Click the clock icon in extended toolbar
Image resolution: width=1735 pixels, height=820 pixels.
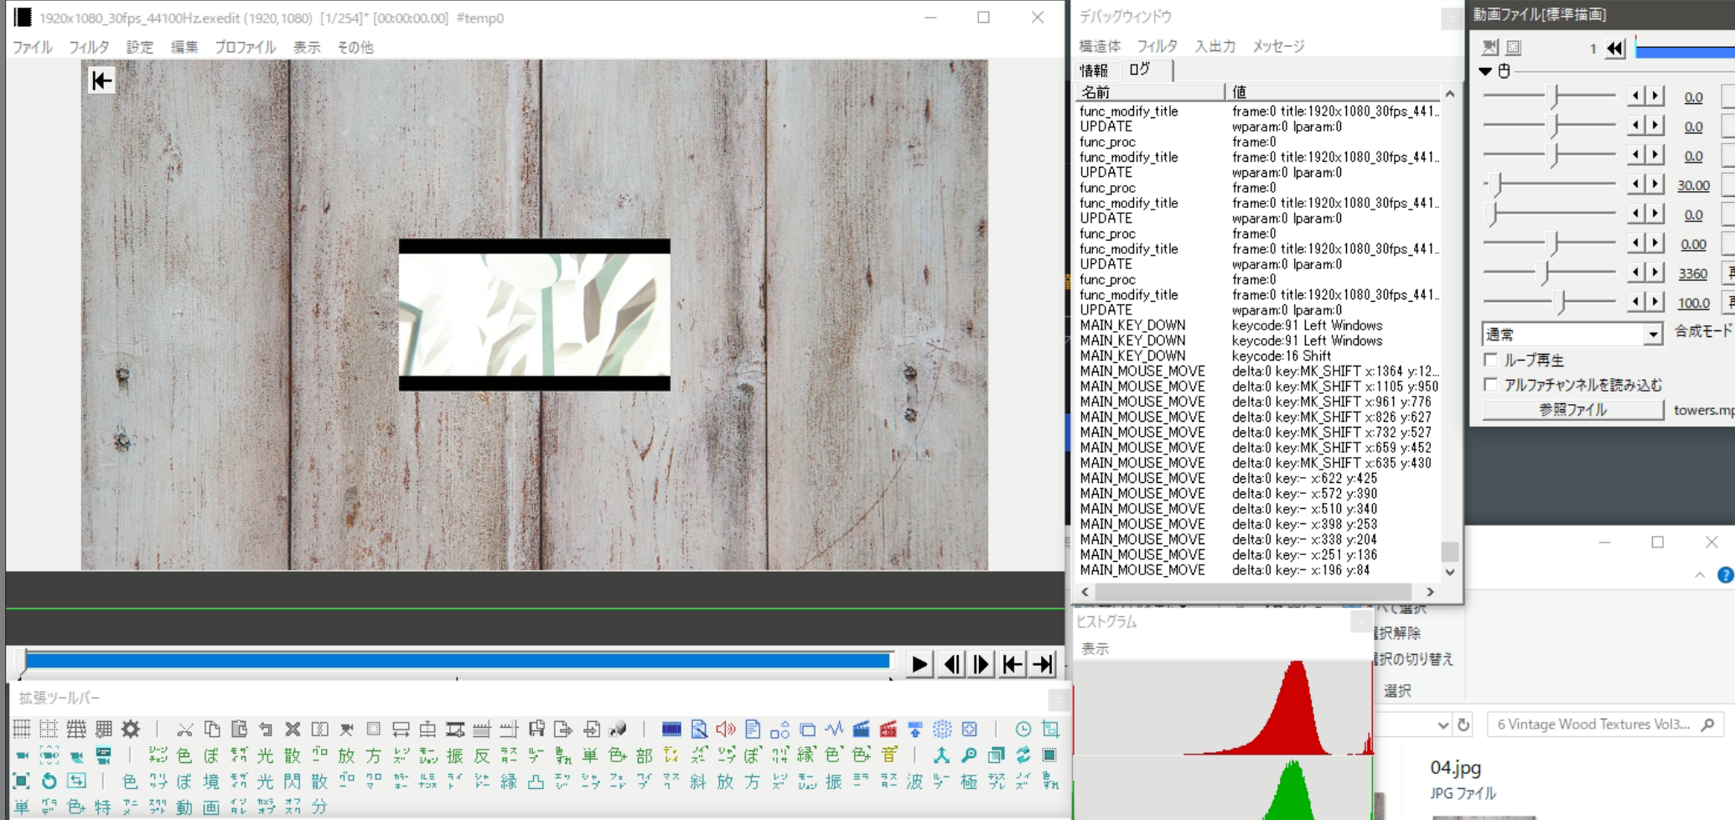1023,729
